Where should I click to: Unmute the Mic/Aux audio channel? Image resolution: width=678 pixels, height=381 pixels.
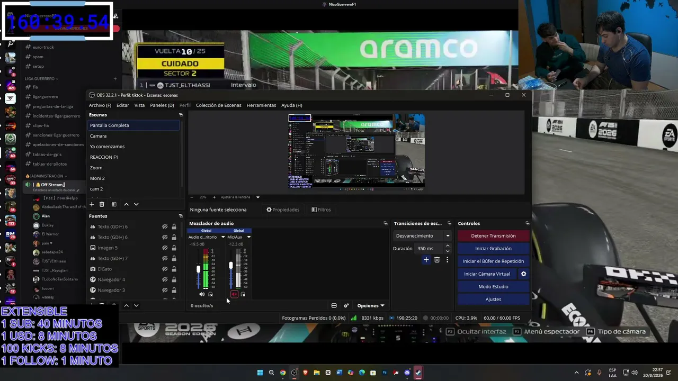tap(234, 294)
